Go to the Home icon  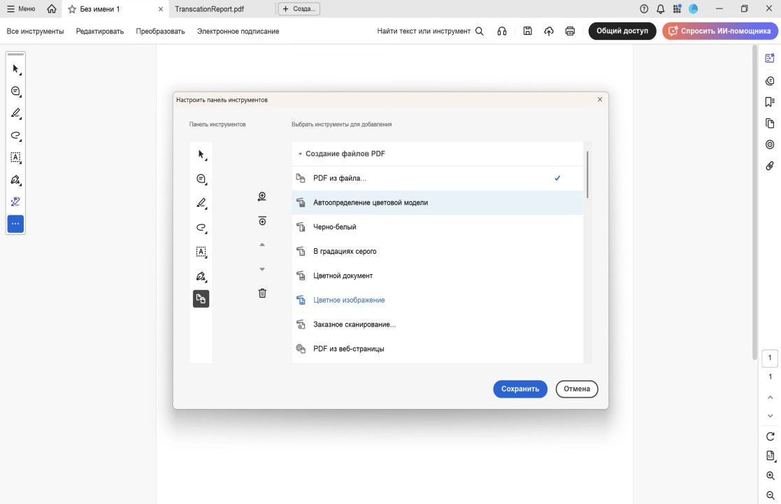(52, 9)
